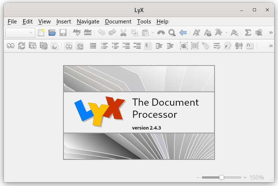Viewport: 278px width, 186px height.
Task: Open the Help menu
Action: [163, 22]
